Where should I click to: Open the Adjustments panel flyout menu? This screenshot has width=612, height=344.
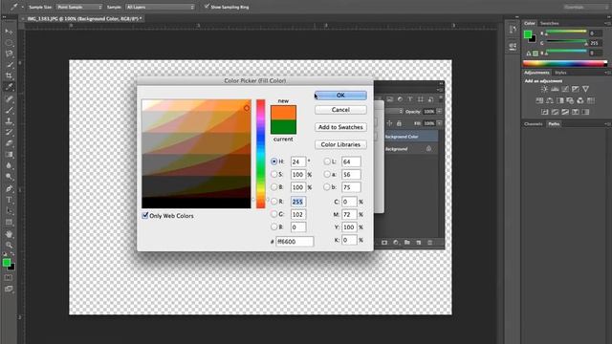(607, 73)
